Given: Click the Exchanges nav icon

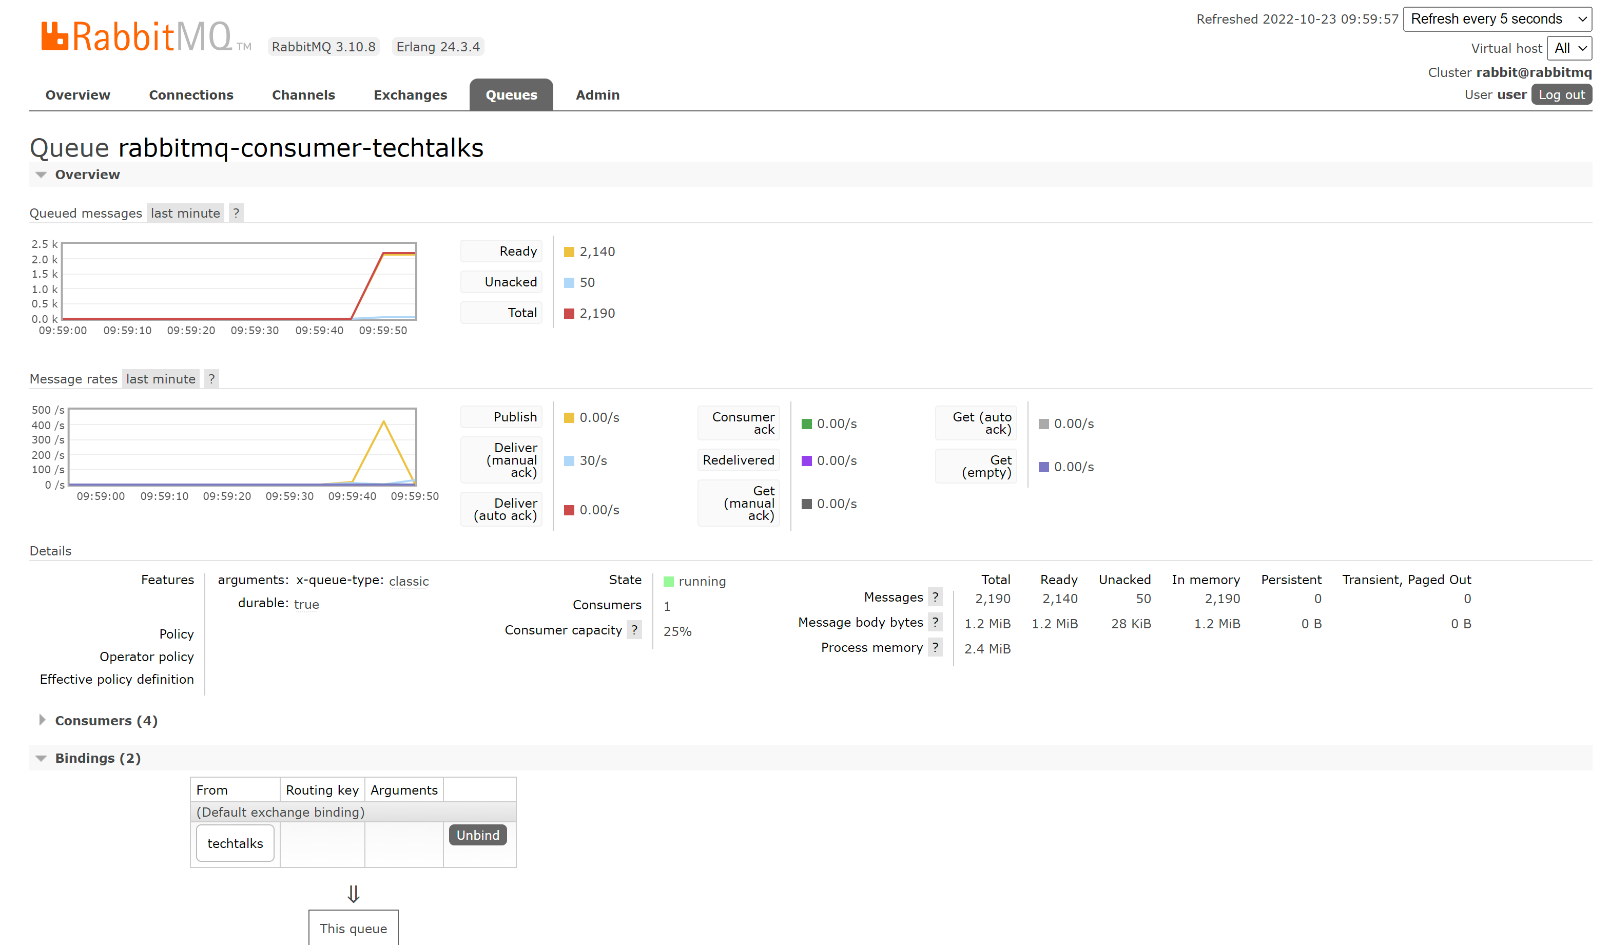Looking at the screenshot, I should click(409, 93).
